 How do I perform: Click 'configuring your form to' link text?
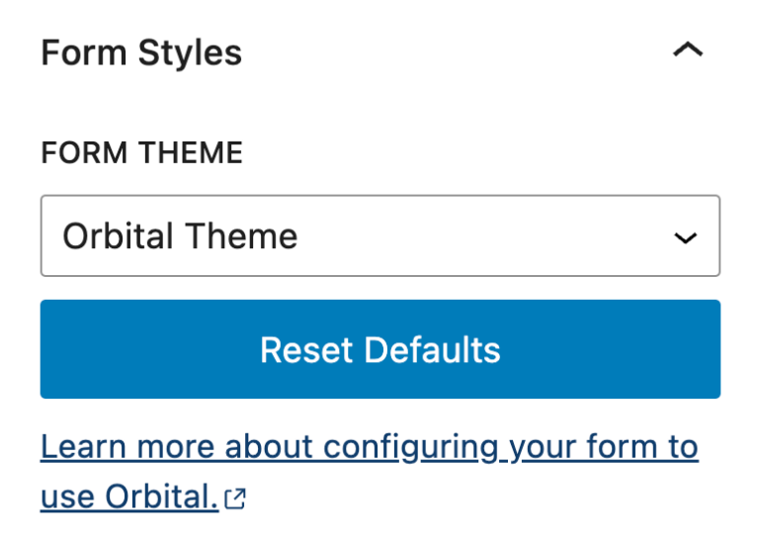510,446
